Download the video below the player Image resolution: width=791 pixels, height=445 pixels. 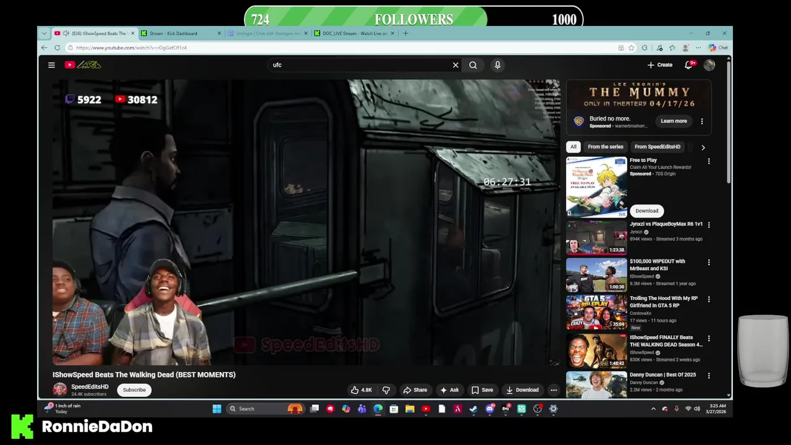522,390
